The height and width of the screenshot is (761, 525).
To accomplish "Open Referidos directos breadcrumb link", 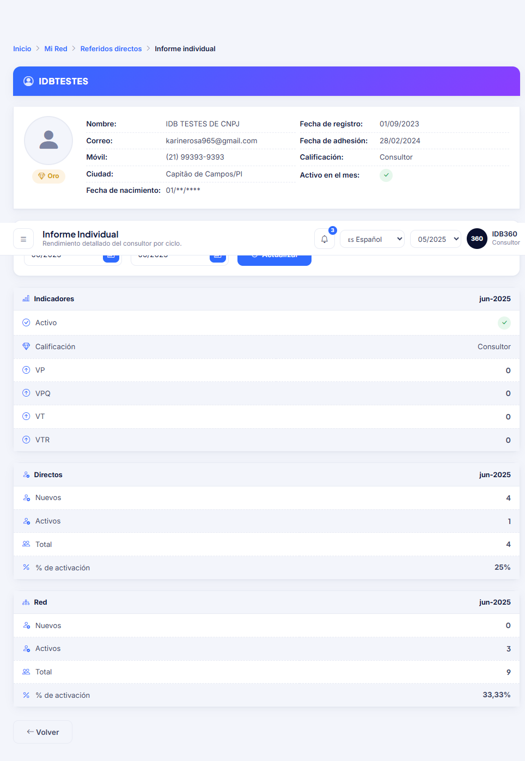I will [x=111, y=48].
